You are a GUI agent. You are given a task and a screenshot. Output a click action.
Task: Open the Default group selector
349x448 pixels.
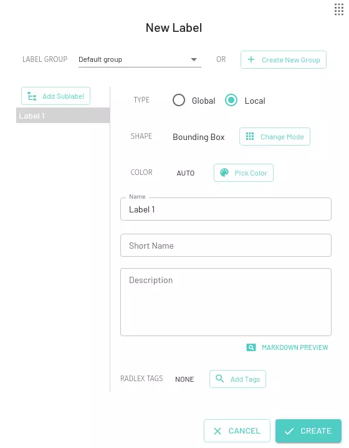140,59
